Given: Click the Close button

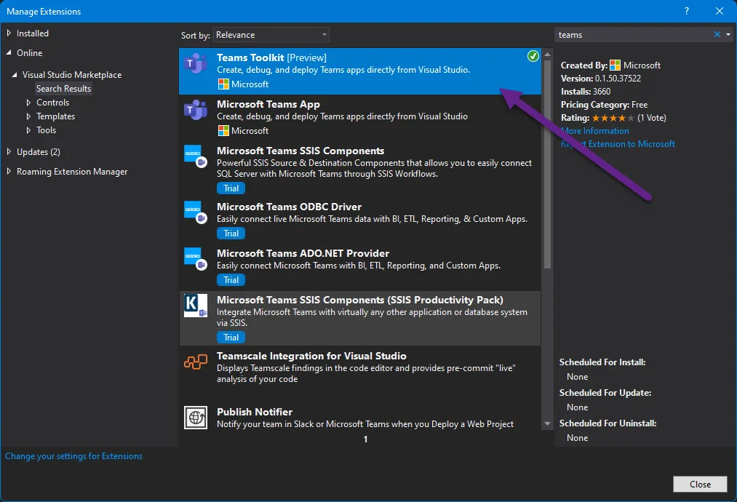Looking at the screenshot, I should [x=700, y=484].
